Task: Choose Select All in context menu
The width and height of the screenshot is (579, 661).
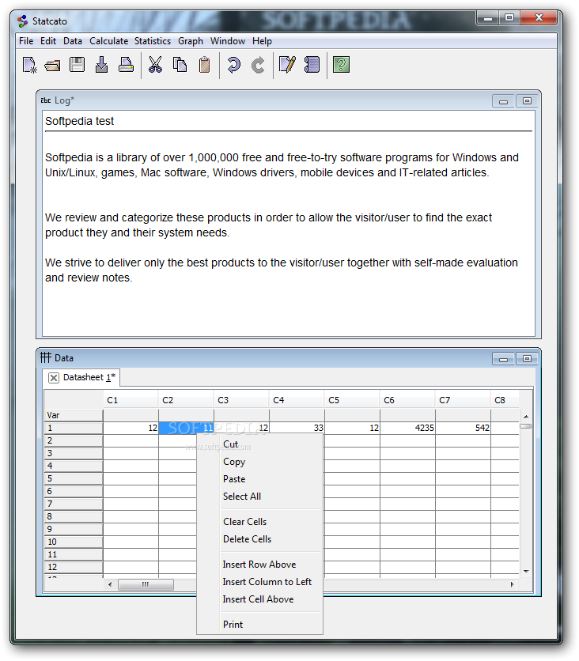Action: pos(259,497)
